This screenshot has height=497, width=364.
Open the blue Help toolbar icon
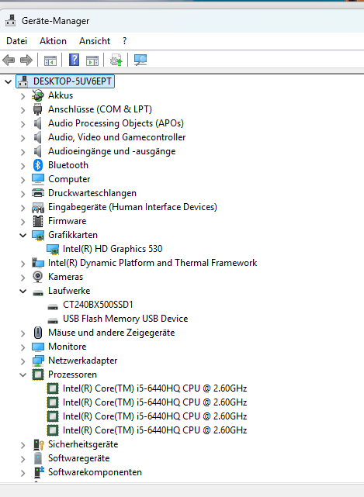pos(74,60)
